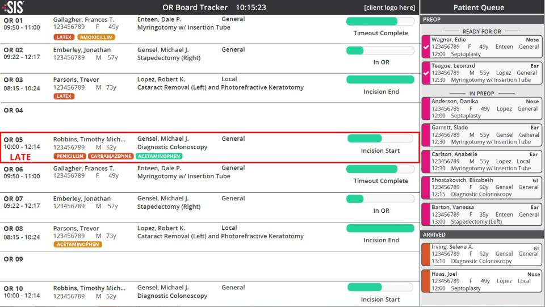Open the Haas, Joel arrived card
The height and width of the screenshot is (307, 545).
482,281
